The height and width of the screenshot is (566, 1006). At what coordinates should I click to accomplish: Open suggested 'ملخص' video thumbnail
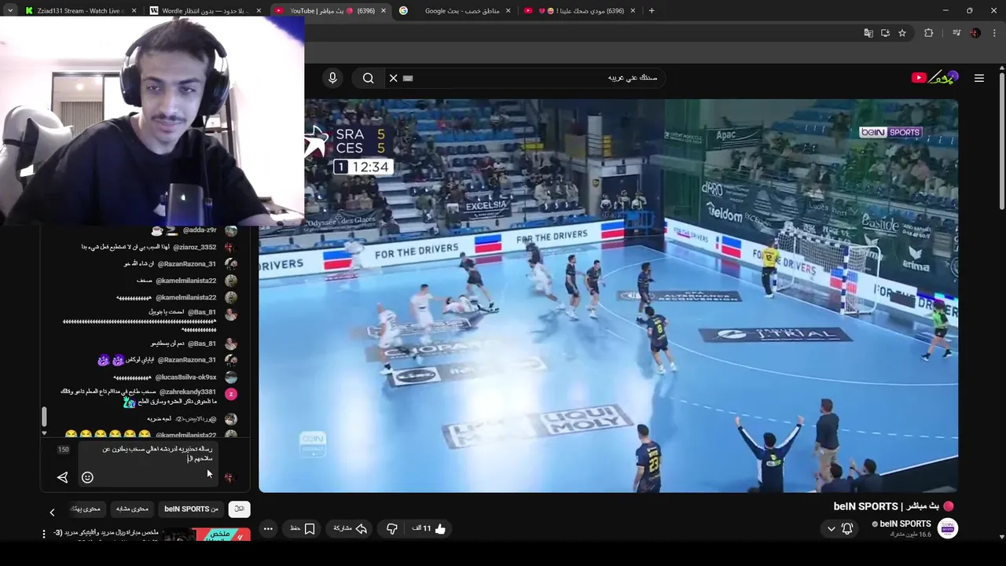(x=207, y=535)
